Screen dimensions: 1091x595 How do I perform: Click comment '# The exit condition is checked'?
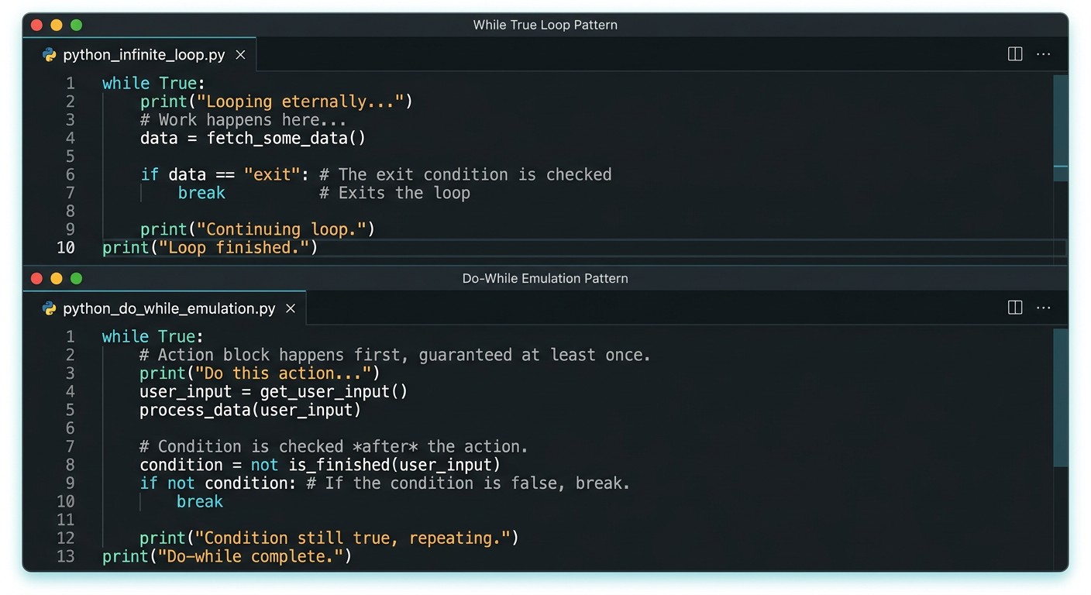465,175
